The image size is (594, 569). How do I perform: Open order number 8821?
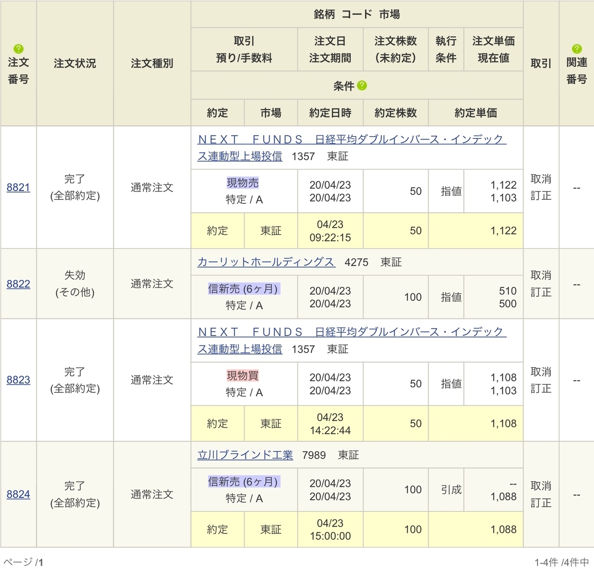[18, 187]
